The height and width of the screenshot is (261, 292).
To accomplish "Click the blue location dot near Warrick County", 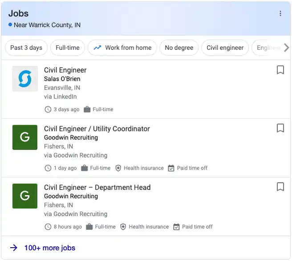I will click(10, 24).
